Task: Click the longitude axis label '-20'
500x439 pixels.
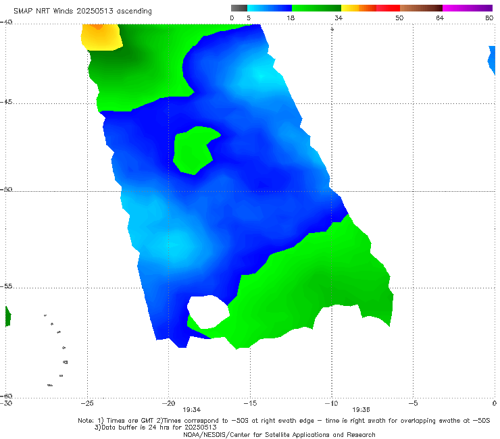Action: [168, 403]
